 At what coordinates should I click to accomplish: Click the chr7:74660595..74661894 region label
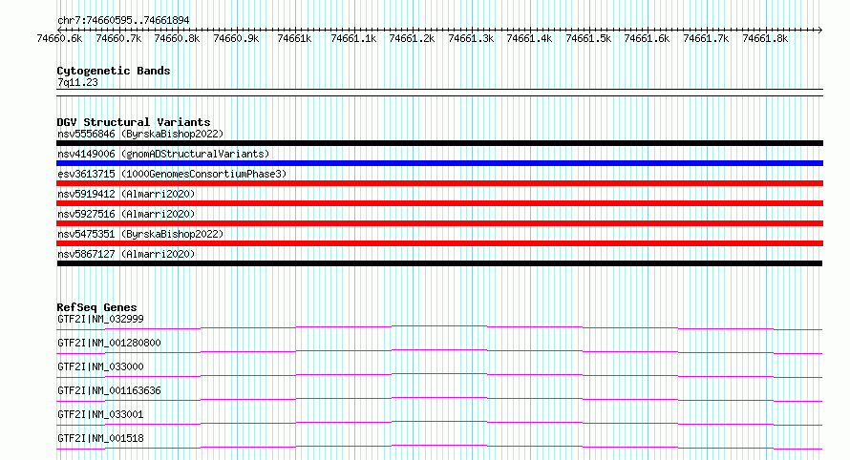(x=123, y=20)
